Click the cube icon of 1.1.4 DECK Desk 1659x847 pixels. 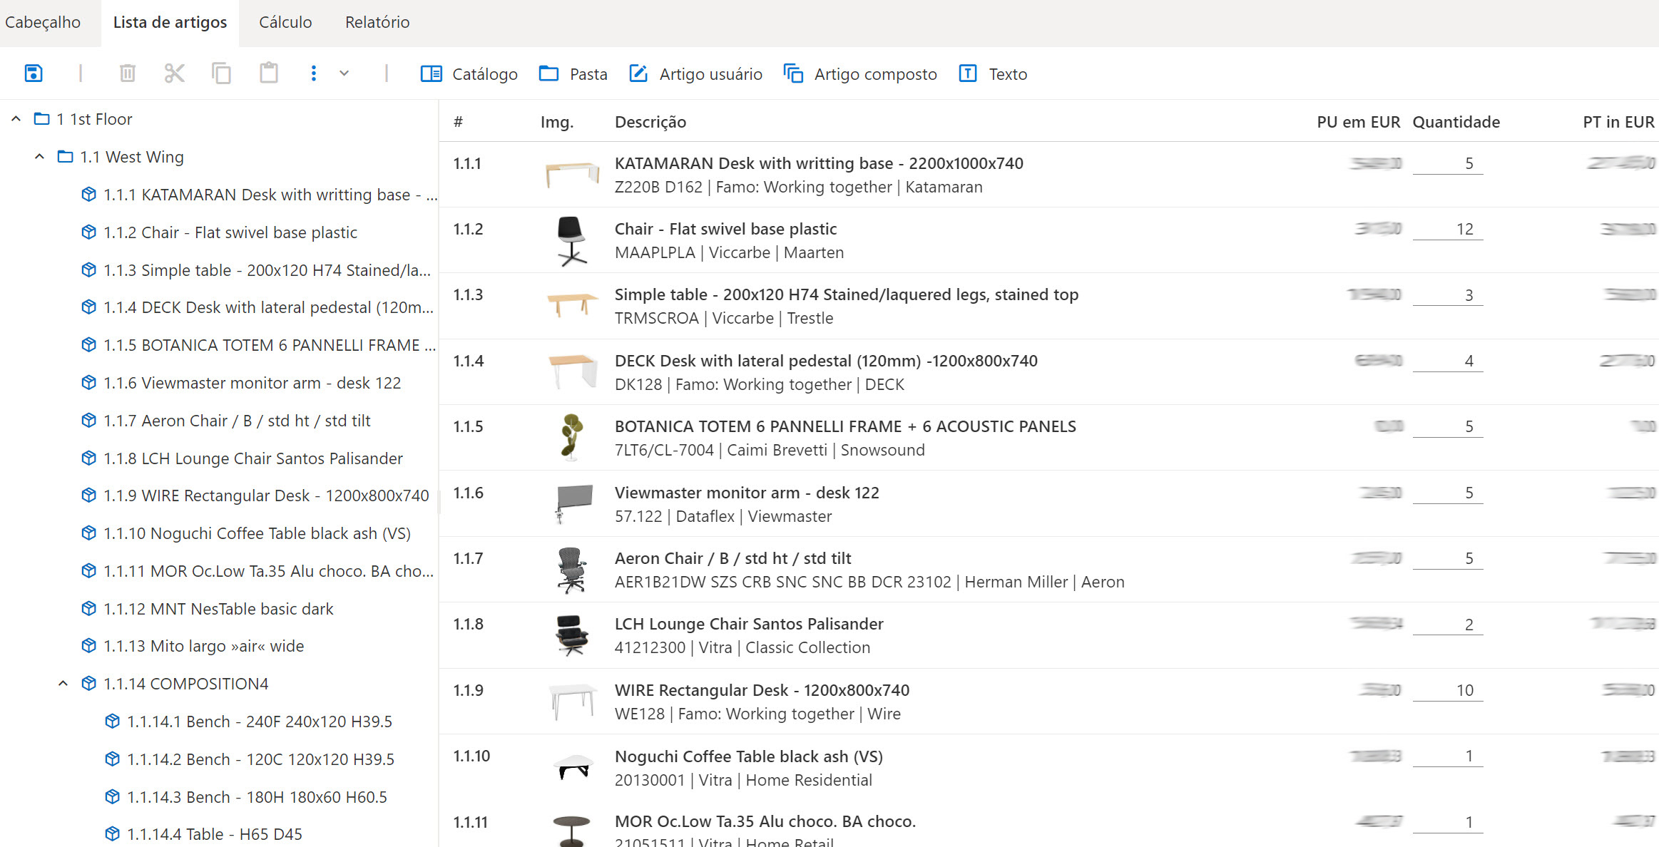88,307
